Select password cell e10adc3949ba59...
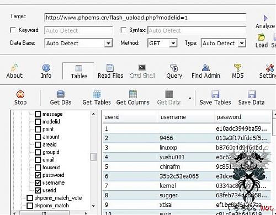Screen dimensions: 276x215 point(241,128)
